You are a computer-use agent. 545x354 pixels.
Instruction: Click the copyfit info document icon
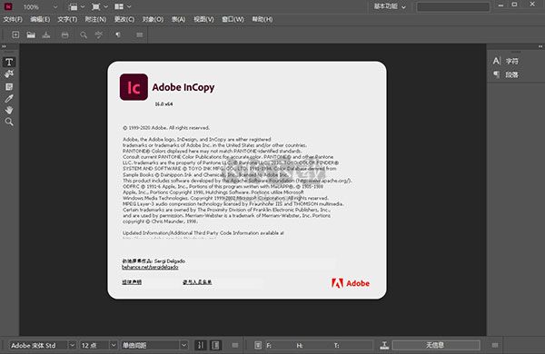(258, 345)
